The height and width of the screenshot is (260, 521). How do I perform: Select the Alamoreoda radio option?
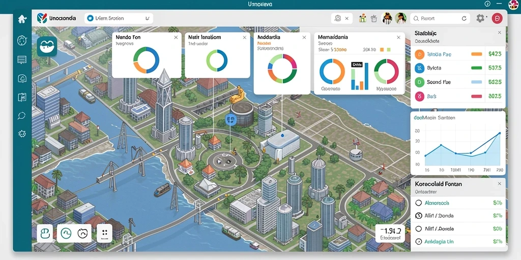coord(419,203)
